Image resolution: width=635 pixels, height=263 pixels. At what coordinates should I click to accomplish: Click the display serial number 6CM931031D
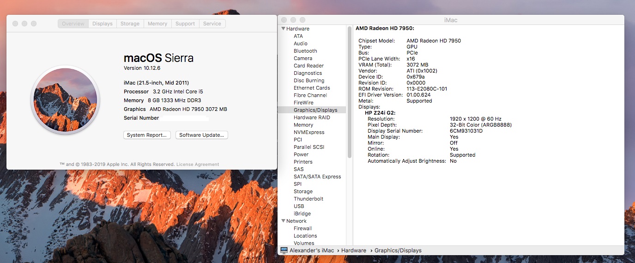(x=466, y=131)
